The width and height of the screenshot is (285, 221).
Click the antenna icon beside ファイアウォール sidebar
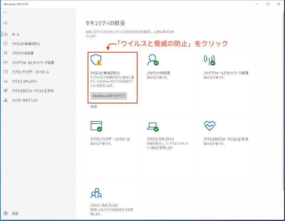(x=6, y=63)
